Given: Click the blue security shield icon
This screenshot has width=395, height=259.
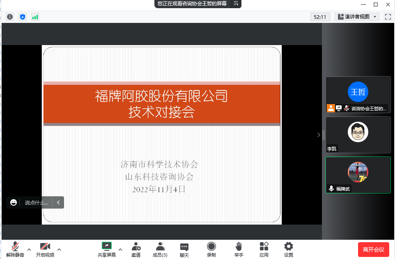Looking at the screenshot, I should click(22, 17).
